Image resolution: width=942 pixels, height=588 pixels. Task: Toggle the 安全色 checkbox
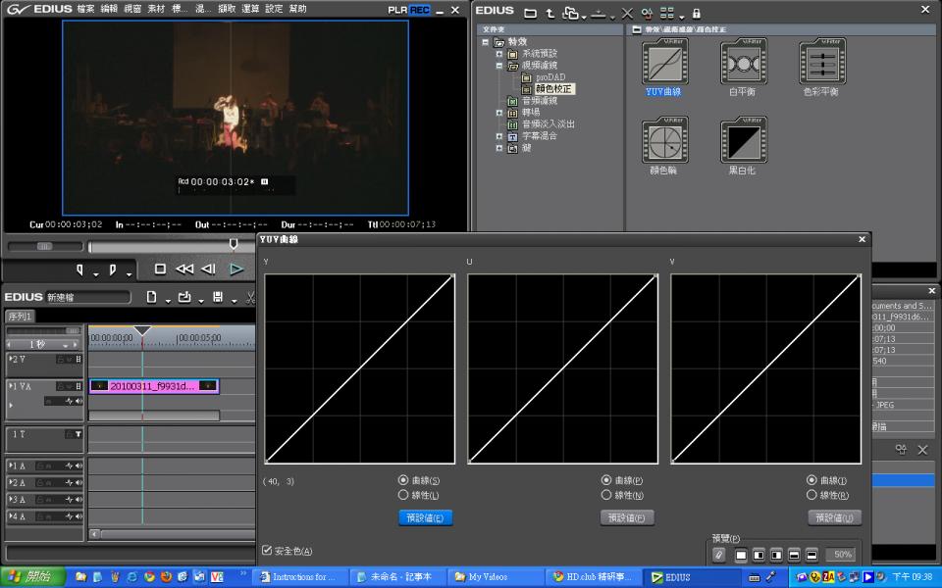click(x=268, y=551)
